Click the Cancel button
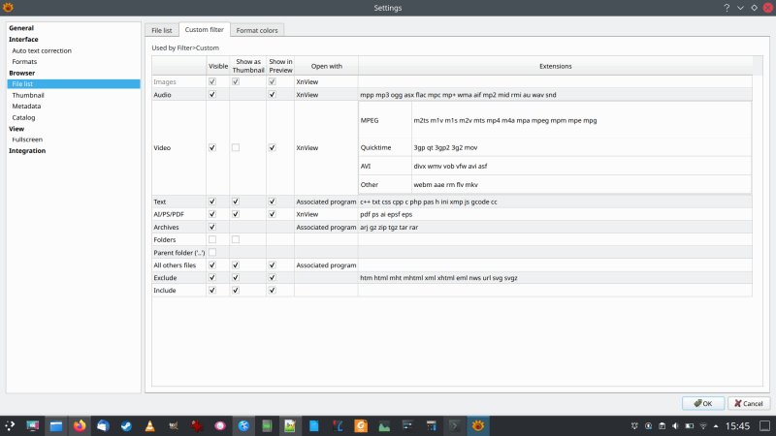Image resolution: width=776 pixels, height=436 pixels. pyautogui.click(x=749, y=403)
